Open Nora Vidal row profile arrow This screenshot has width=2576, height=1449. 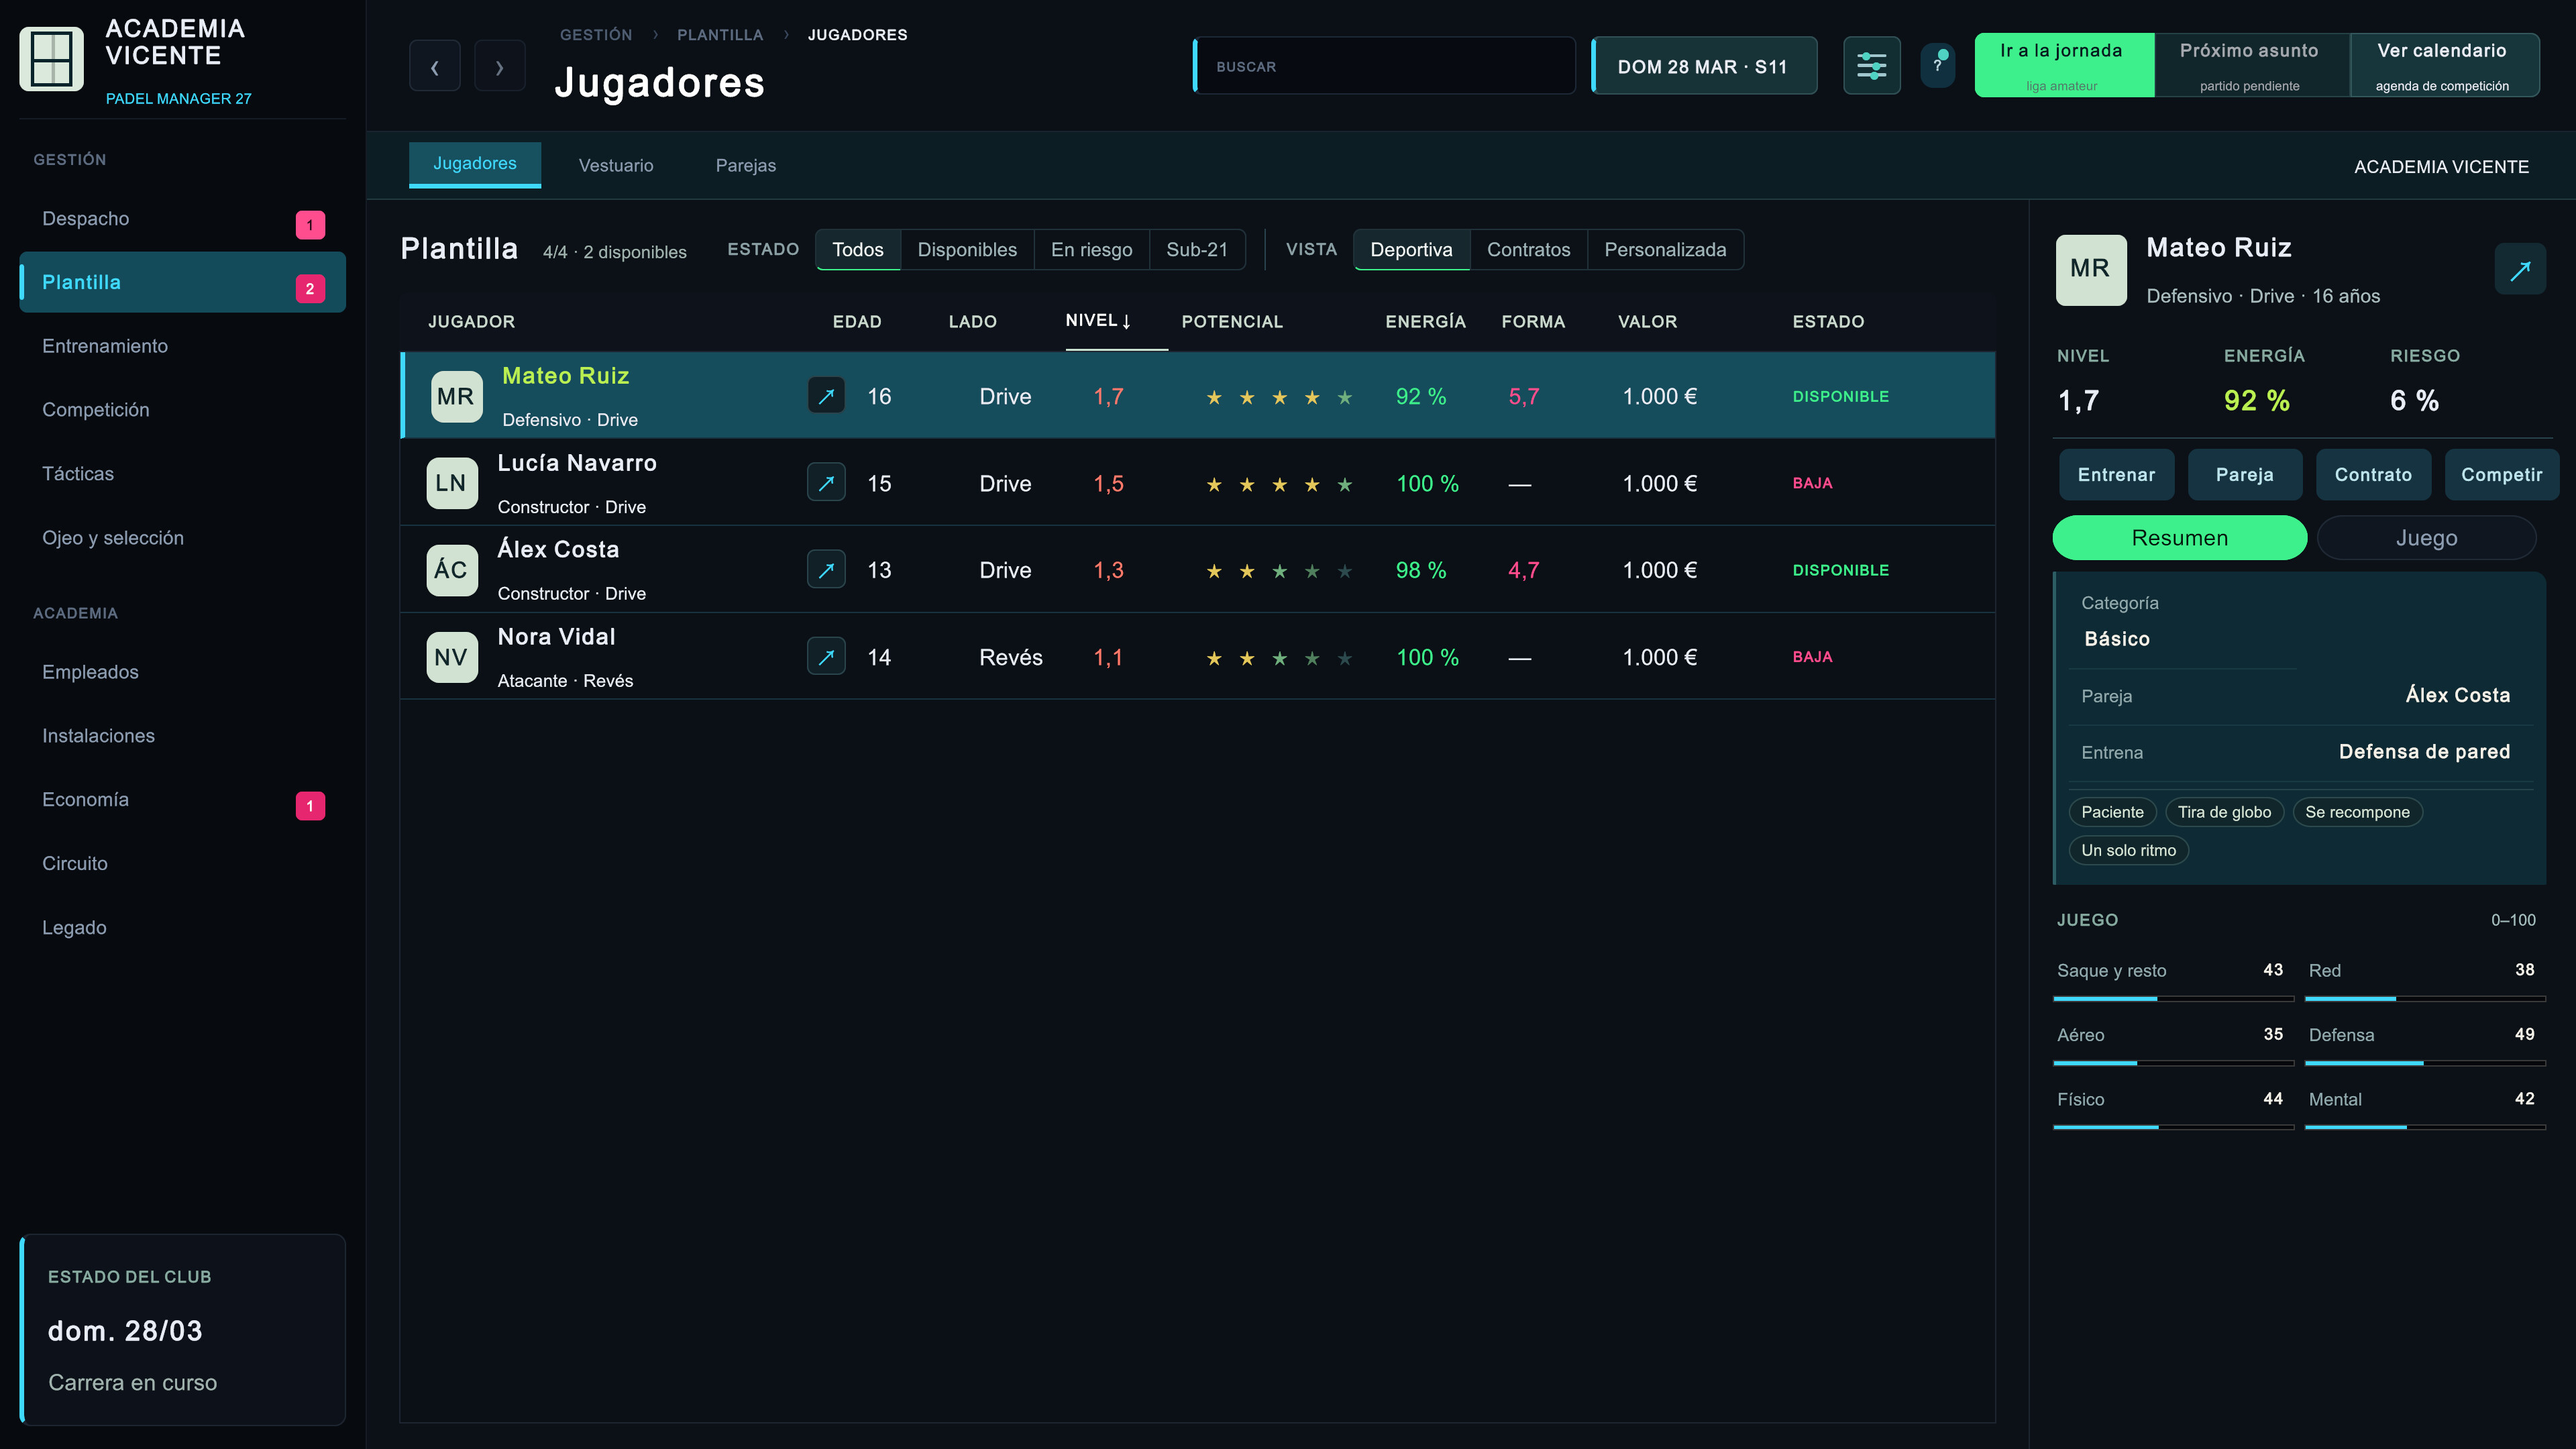click(826, 657)
